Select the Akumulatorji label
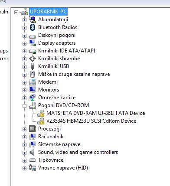Screen dimensions: 170x186 (53, 20)
